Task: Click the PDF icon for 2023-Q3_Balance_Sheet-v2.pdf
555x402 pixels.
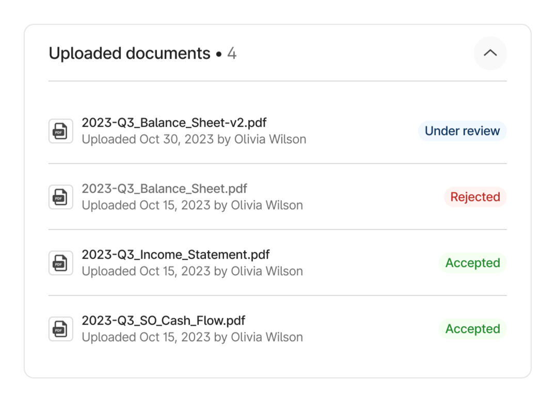Action: [x=61, y=131]
